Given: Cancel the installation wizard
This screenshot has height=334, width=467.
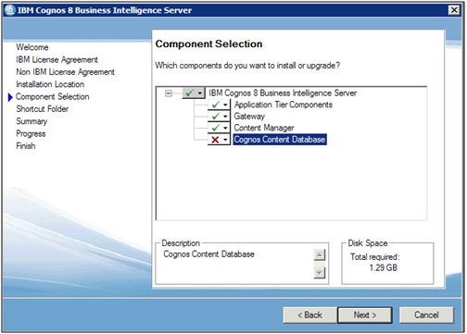Looking at the screenshot, I should [x=426, y=315].
